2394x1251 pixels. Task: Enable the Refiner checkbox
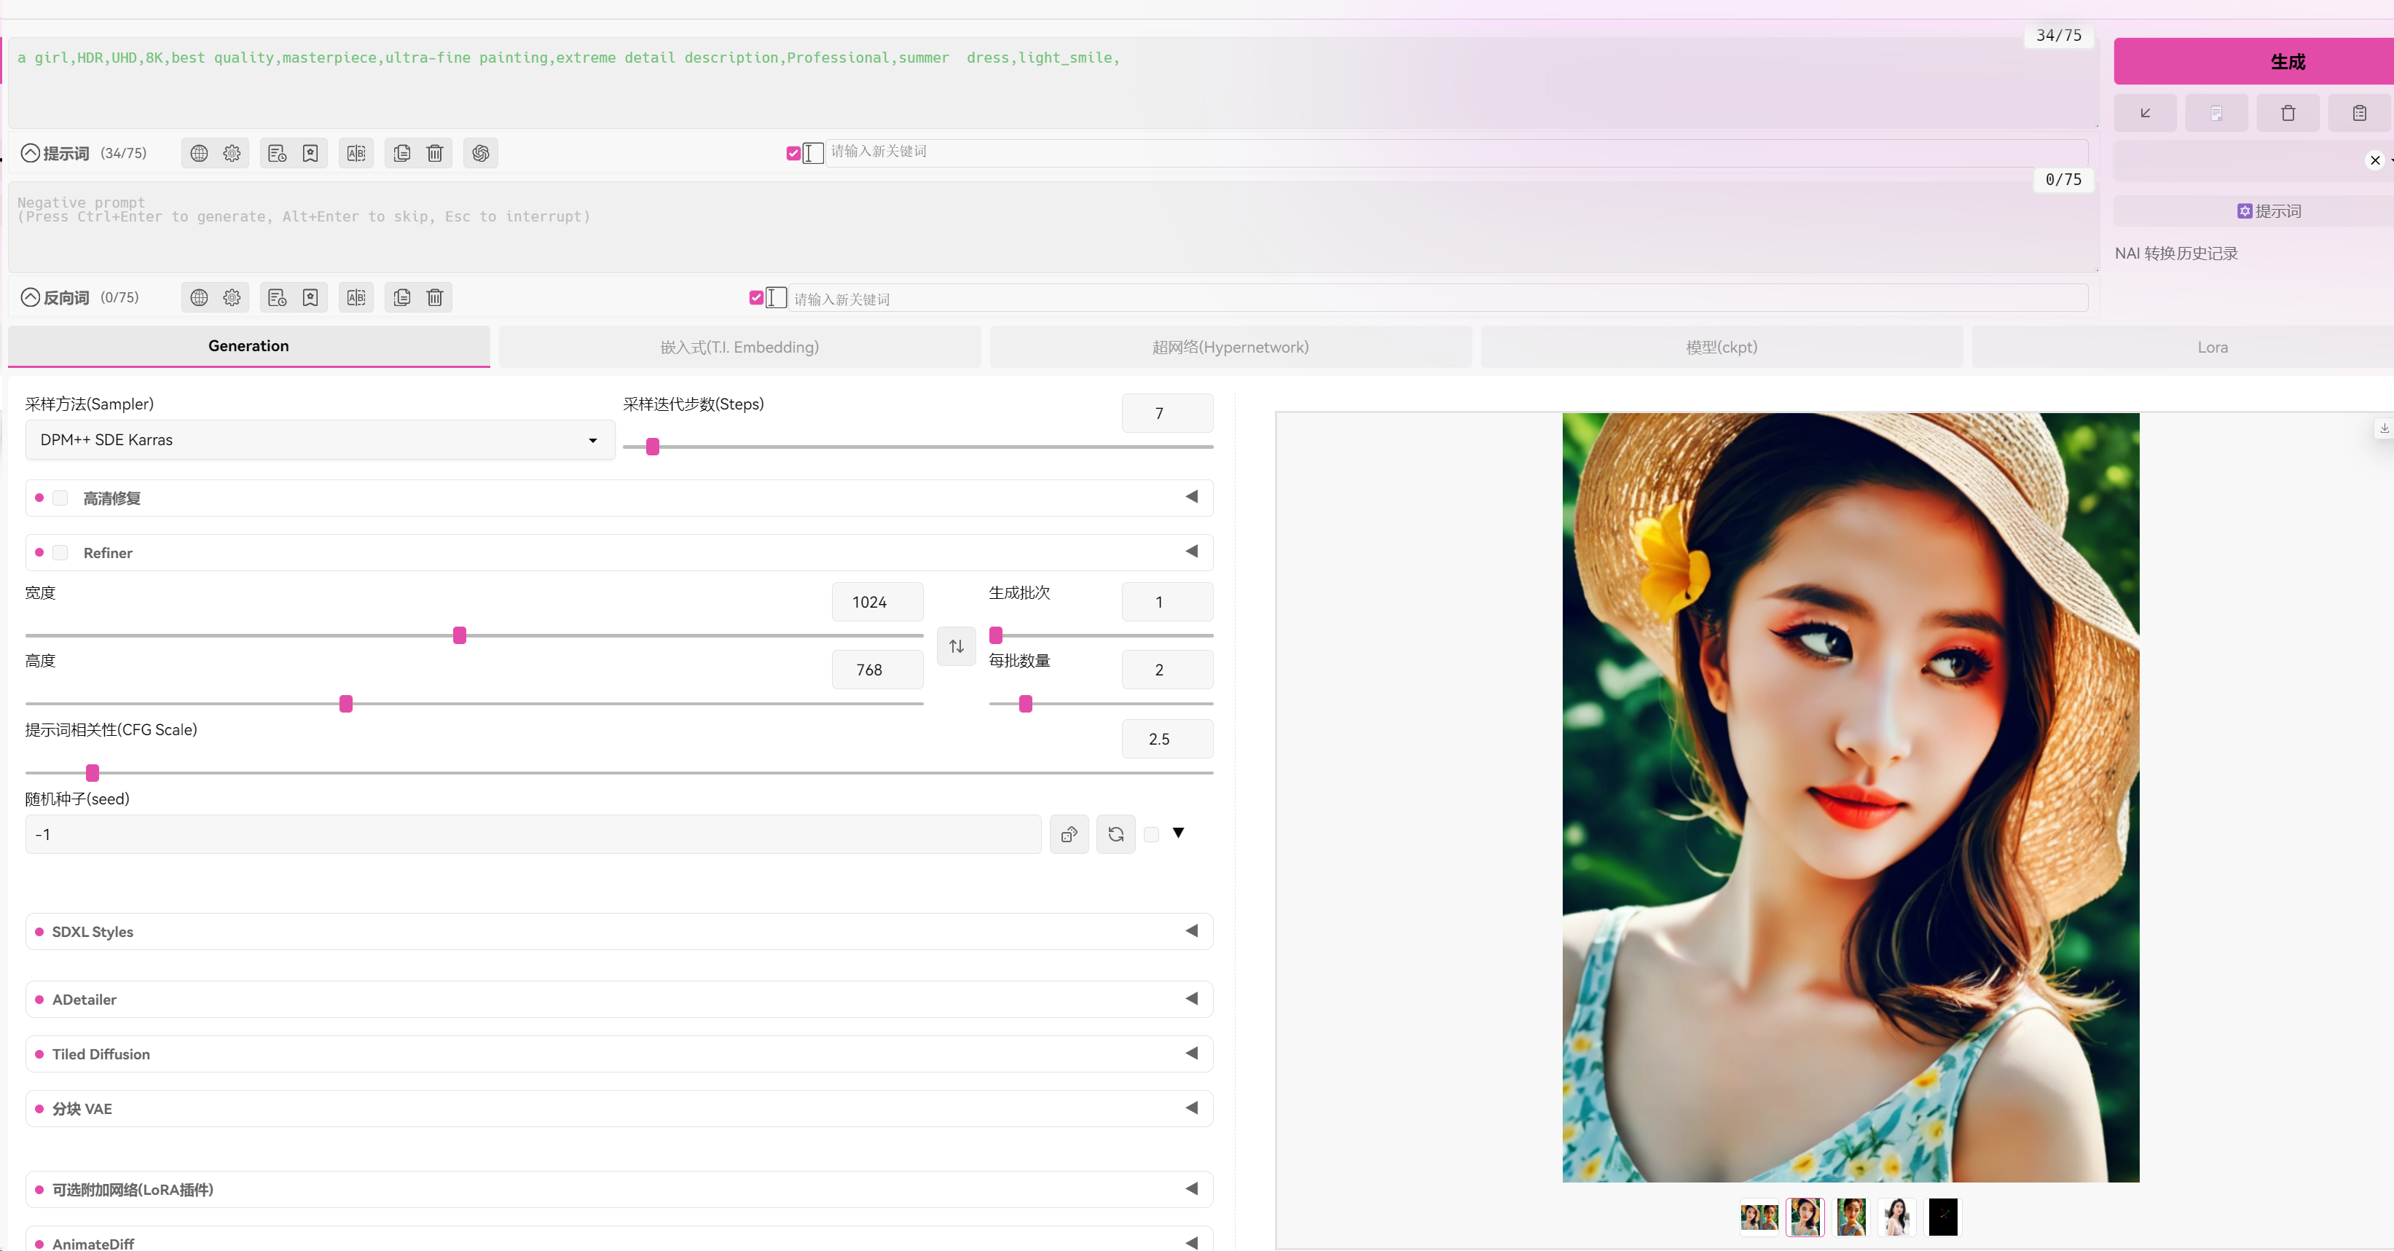pyautogui.click(x=60, y=553)
